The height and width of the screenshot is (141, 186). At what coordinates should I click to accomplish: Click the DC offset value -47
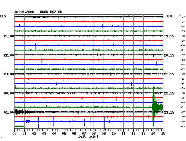pos(183,112)
